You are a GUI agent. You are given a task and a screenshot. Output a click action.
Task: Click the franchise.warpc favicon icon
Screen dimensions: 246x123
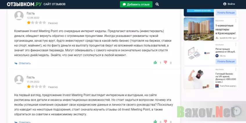[x=217, y=86]
